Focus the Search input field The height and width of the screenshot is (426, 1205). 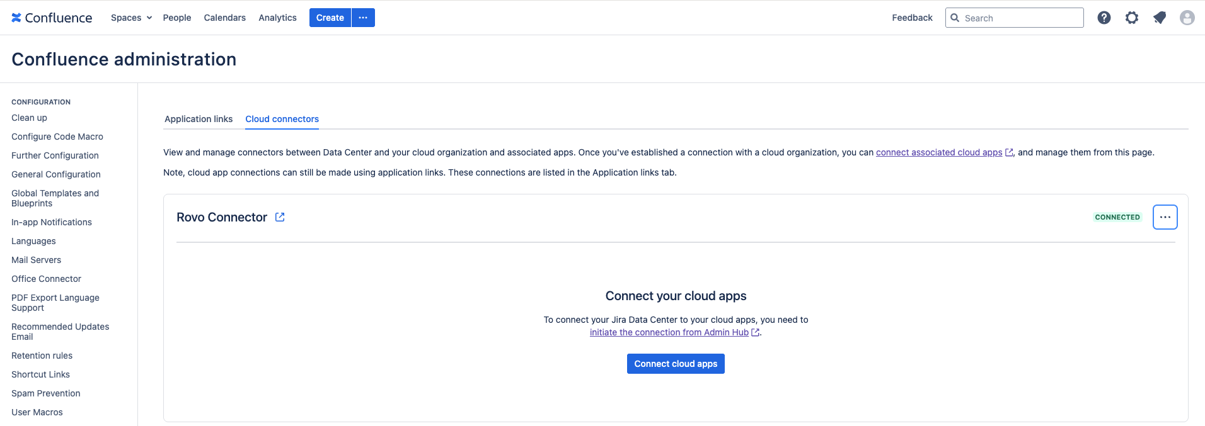pyautogui.click(x=1015, y=18)
